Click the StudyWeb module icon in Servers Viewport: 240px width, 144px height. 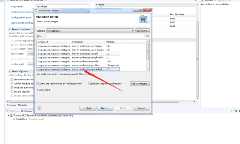[x=14, y=119]
